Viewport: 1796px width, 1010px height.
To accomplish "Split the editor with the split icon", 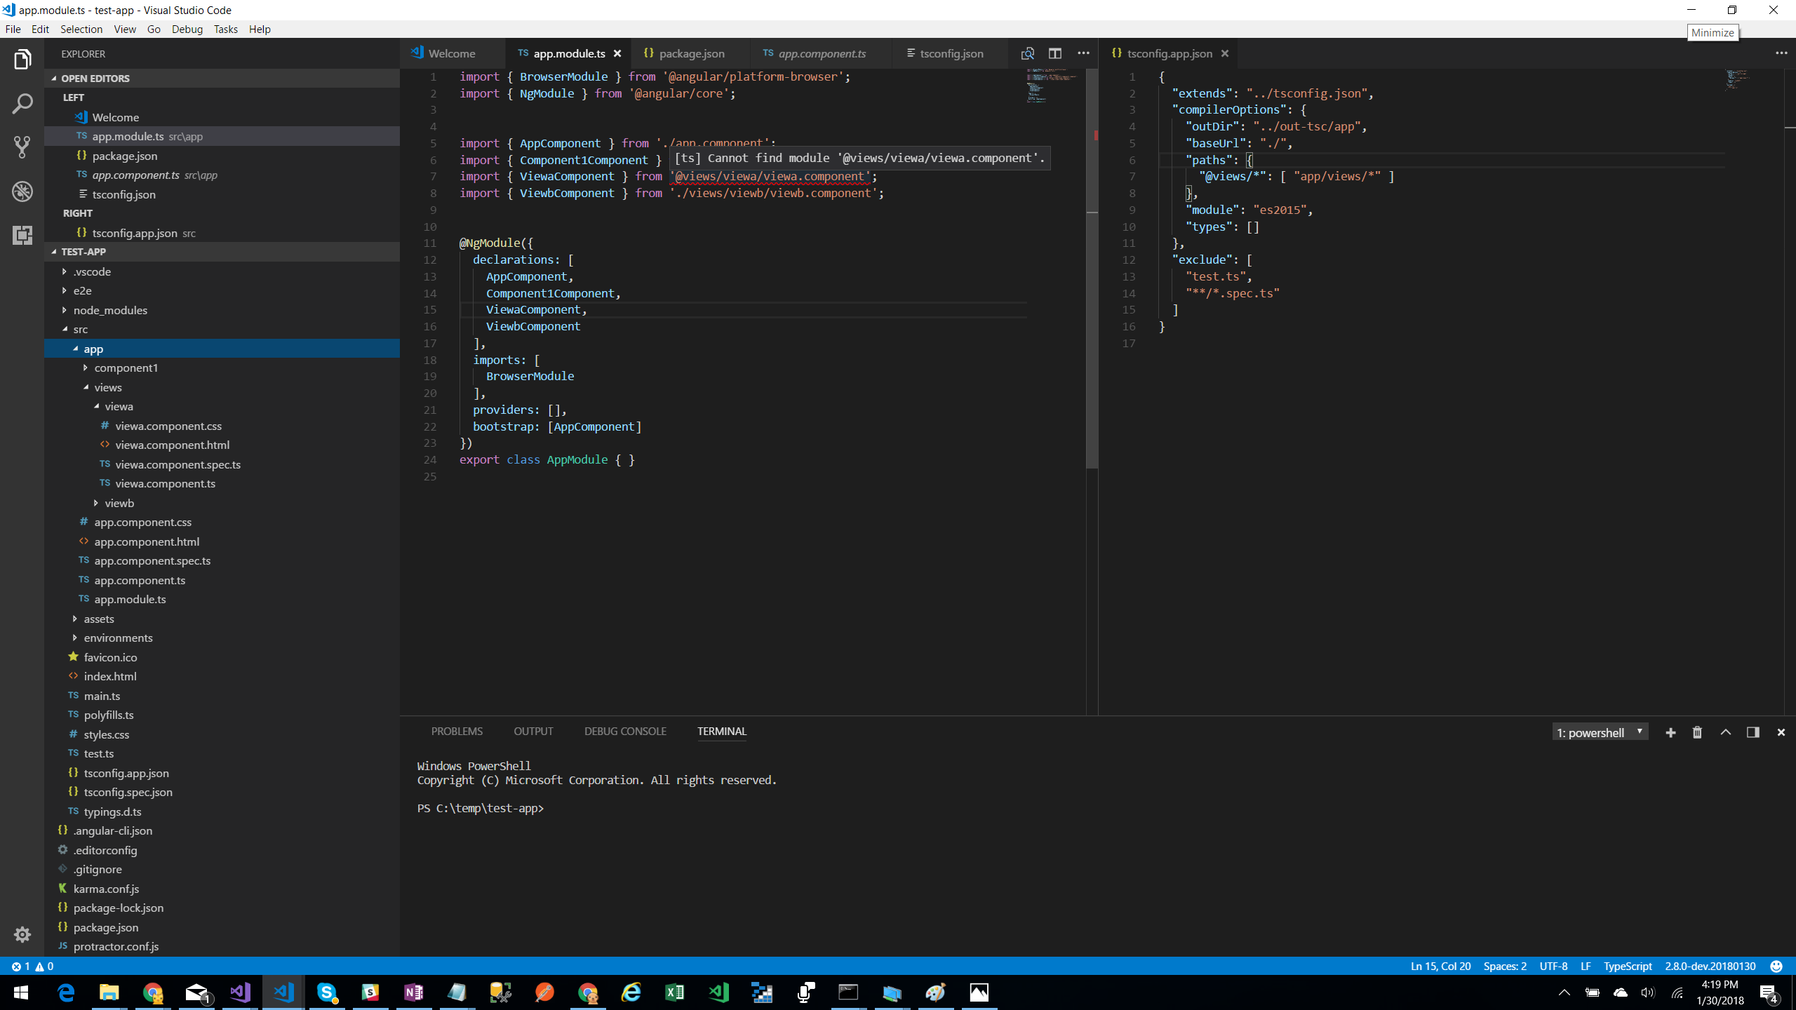I will coord(1055,53).
